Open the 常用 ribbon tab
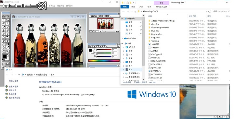This screenshot has height=119, width=234. pos(133,7)
